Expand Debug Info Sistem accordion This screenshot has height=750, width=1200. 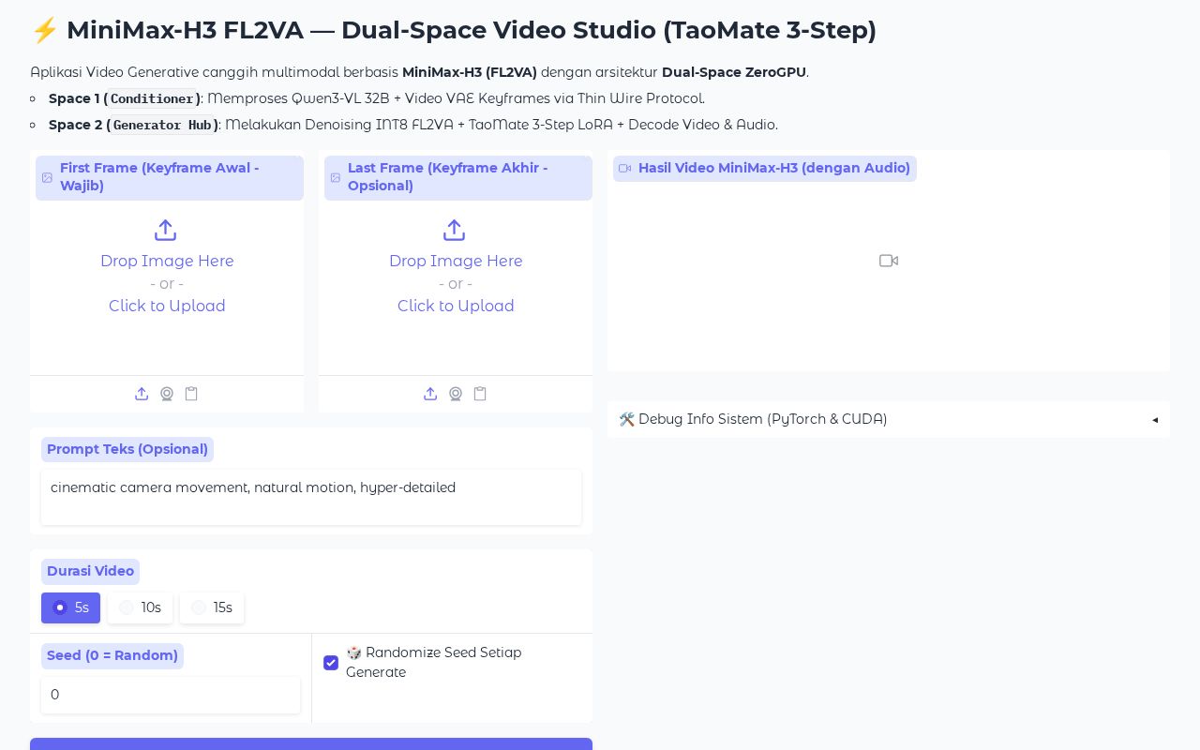(x=889, y=419)
